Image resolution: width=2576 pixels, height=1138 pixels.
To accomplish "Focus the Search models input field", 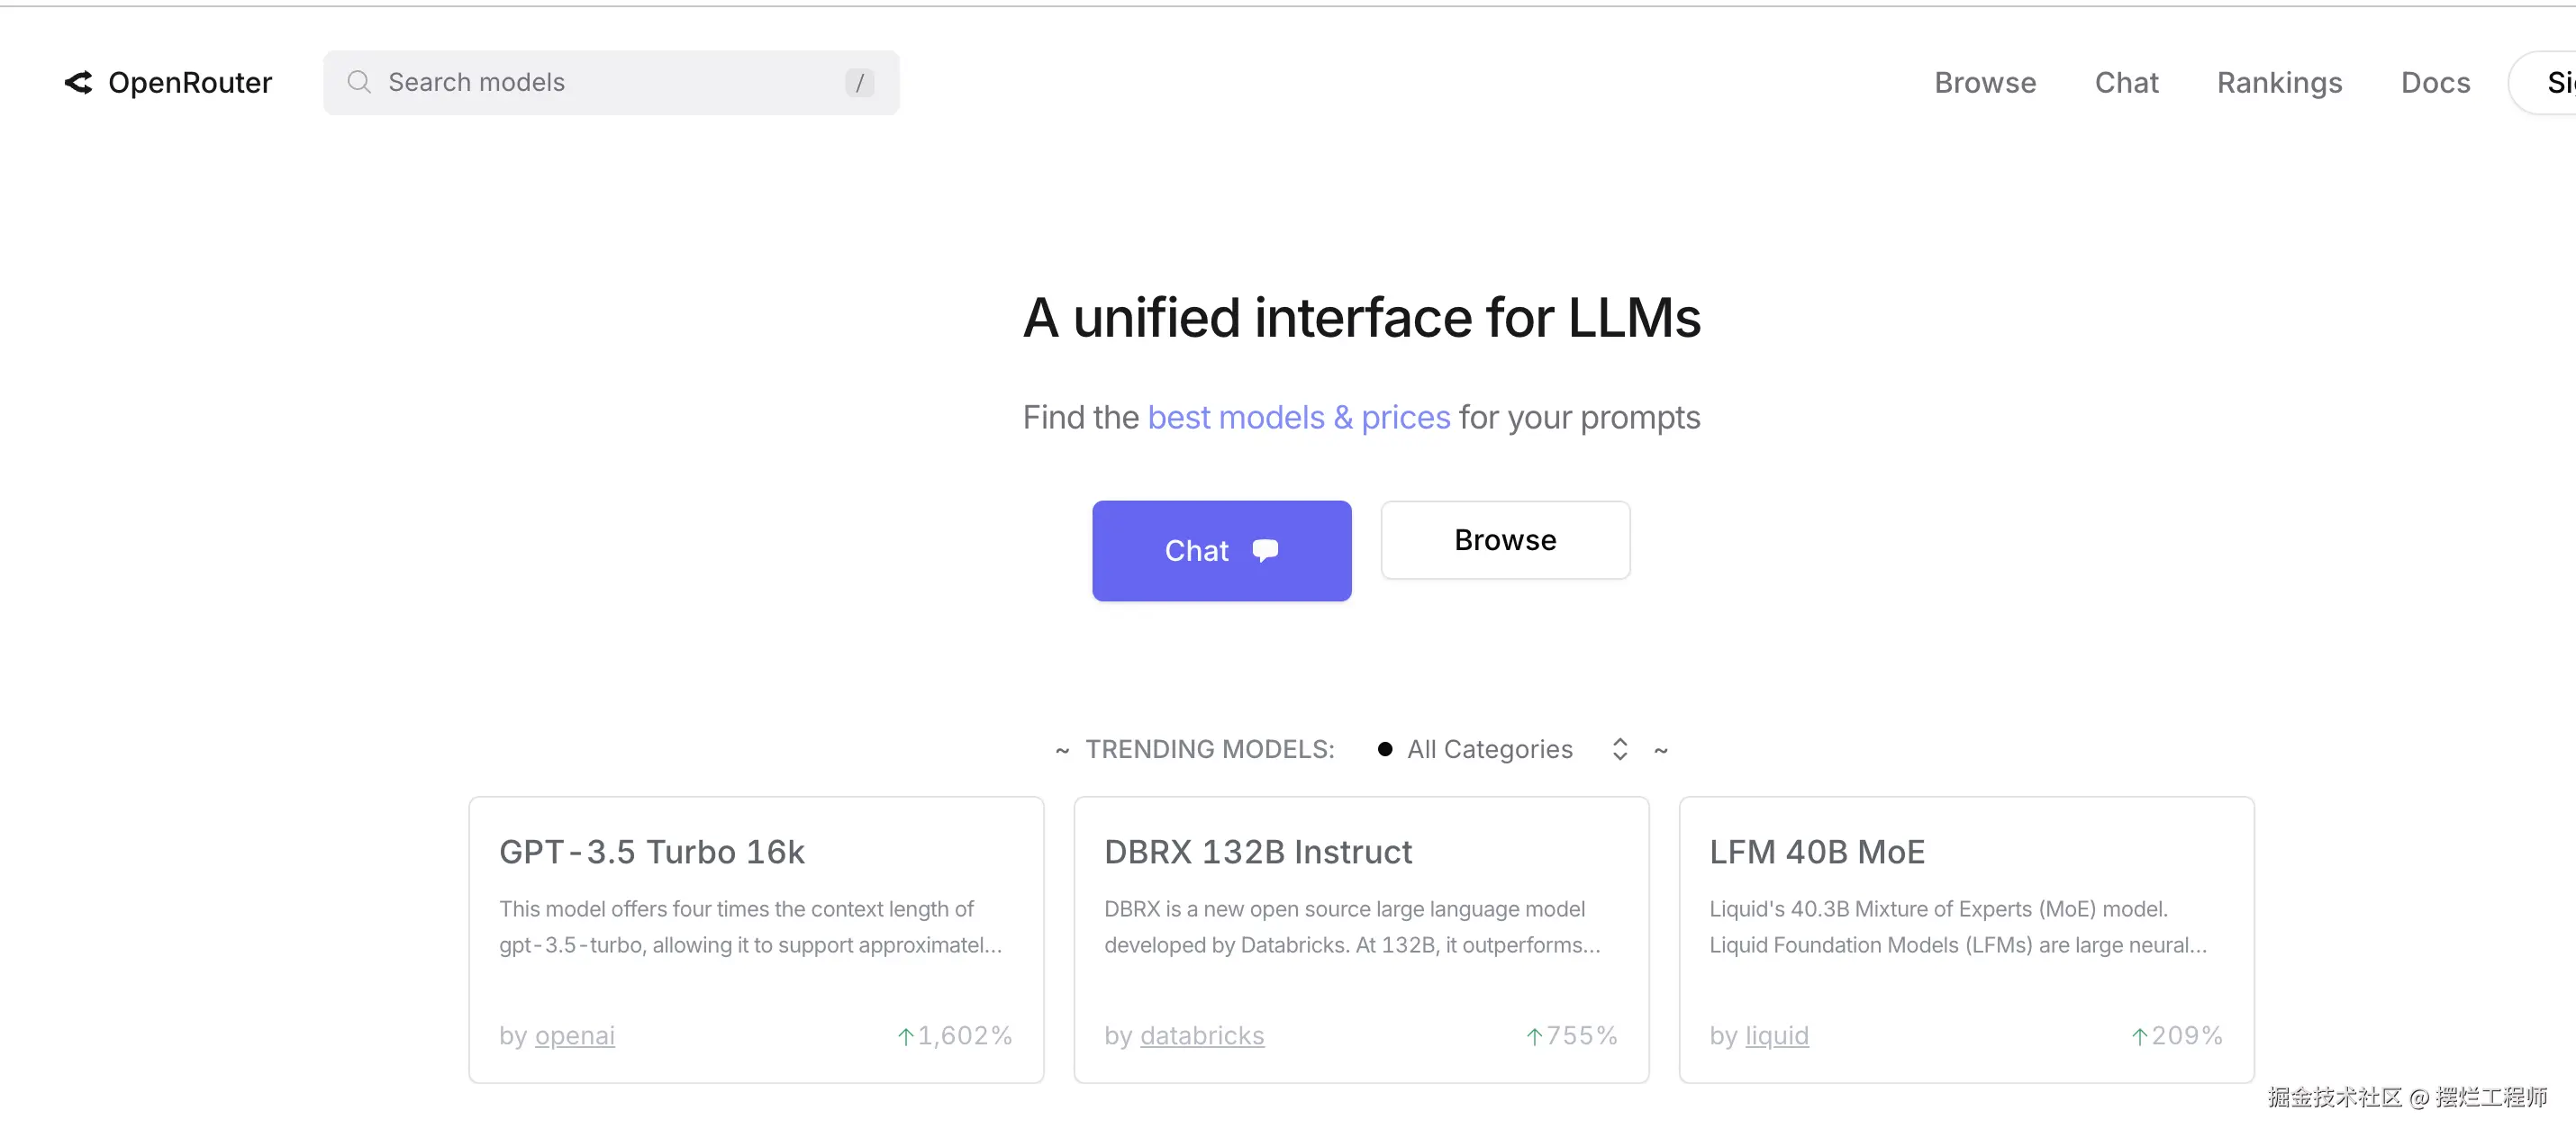I will point(600,83).
